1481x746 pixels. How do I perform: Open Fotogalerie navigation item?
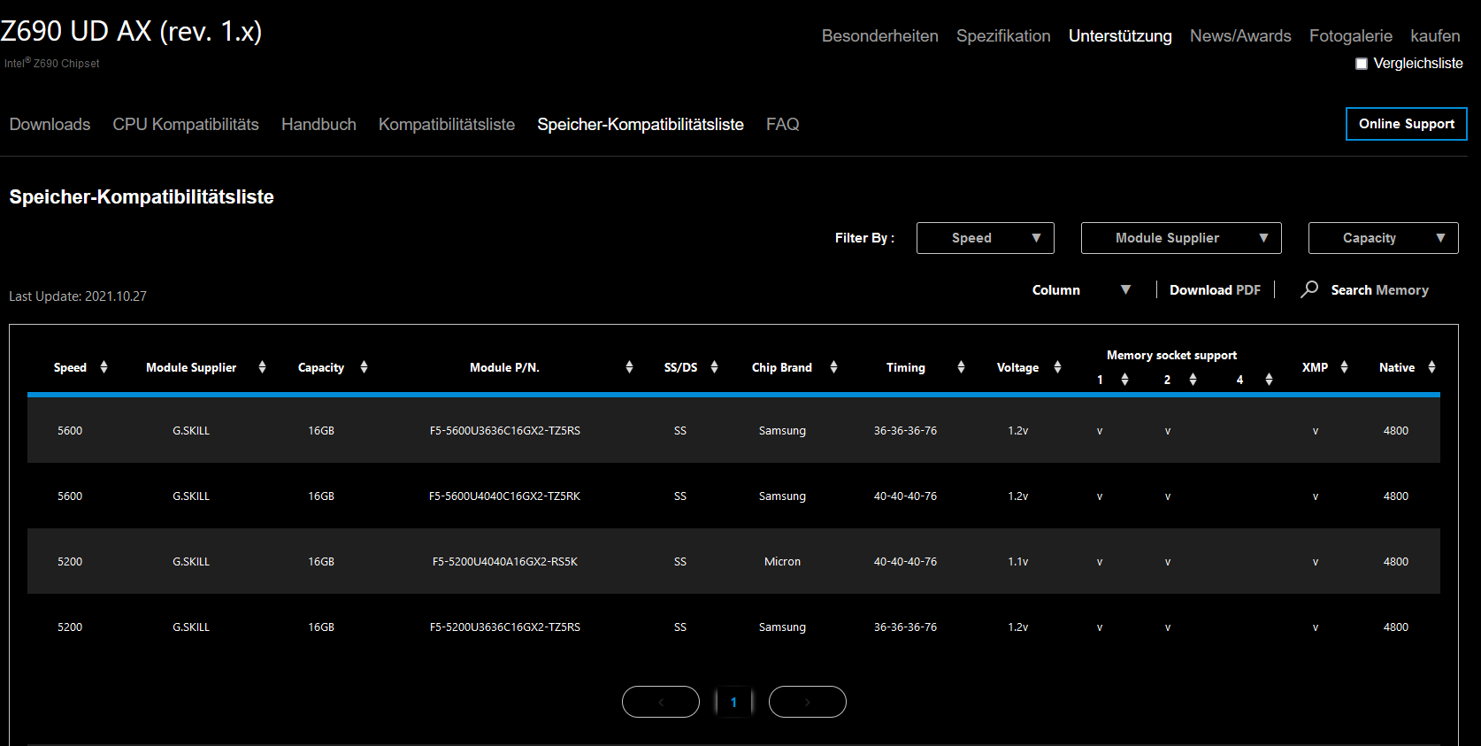tap(1351, 36)
